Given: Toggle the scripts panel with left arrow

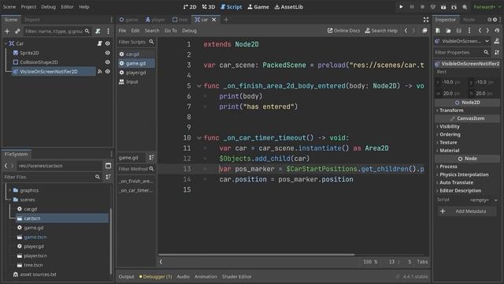Looking at the screenshot, I should [161, 262].
